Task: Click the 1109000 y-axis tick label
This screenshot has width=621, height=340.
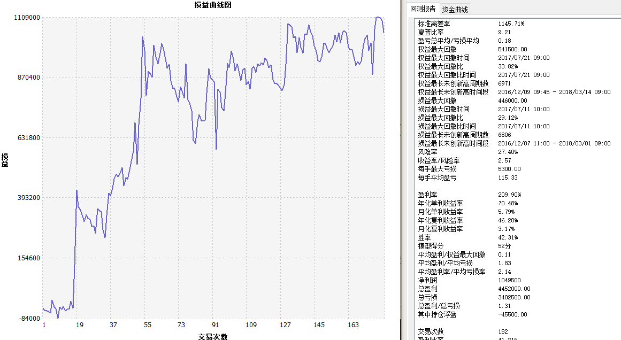Action: (26, 18)
